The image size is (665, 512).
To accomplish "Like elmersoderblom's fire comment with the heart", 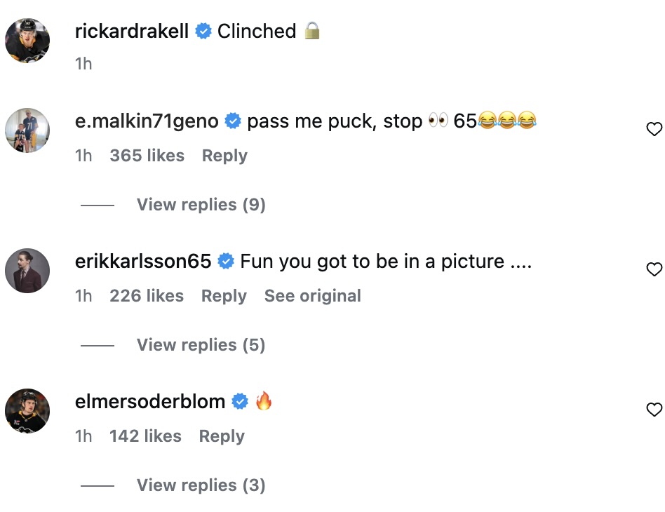I will pyautogui.click(x=654, y=410).
